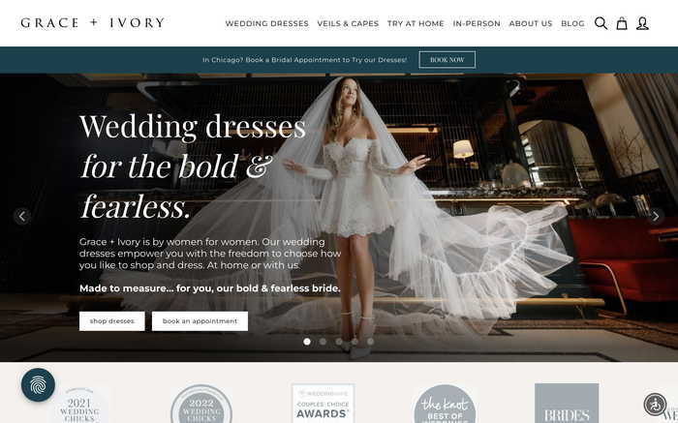This screenshot has height=423, width=678.
Task: Open Try At Home menu
Action: 416,23
